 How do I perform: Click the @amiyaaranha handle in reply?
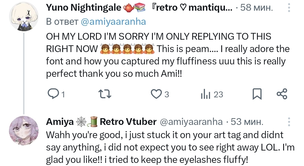click(x=191, y=122)
